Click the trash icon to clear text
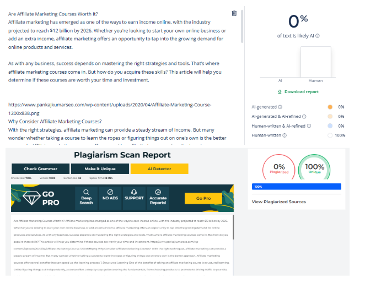365x283 pixels. (x=234, y=13)
